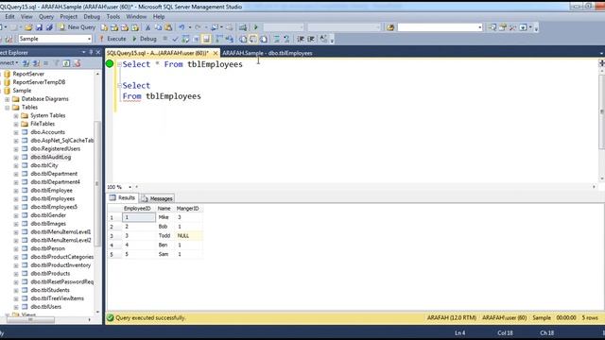Image resolution: width=605 pixels, height=340 pixels.
Task: Expand the System Tables node
Action: [16, 115]
